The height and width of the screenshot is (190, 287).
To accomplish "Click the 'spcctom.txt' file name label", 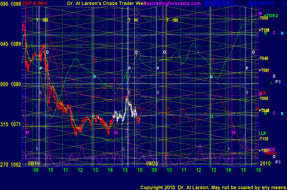I will pyautogui.click(x=261, y=3).
